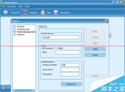This screenshot has width=125, height=92.
Task: Open the Advanced... settings button
Action: (71, 84)
